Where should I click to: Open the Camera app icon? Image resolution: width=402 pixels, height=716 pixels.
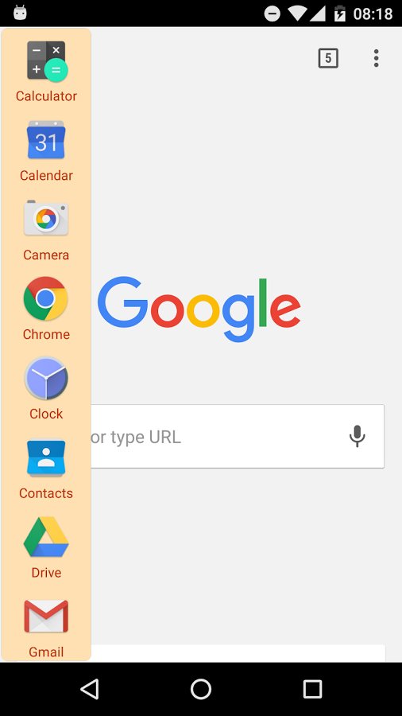[46, 218]
